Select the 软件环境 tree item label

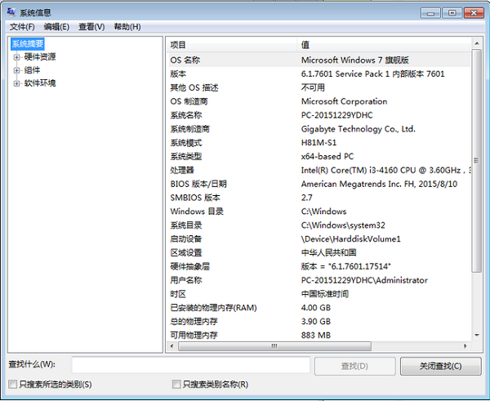point(40,83)
